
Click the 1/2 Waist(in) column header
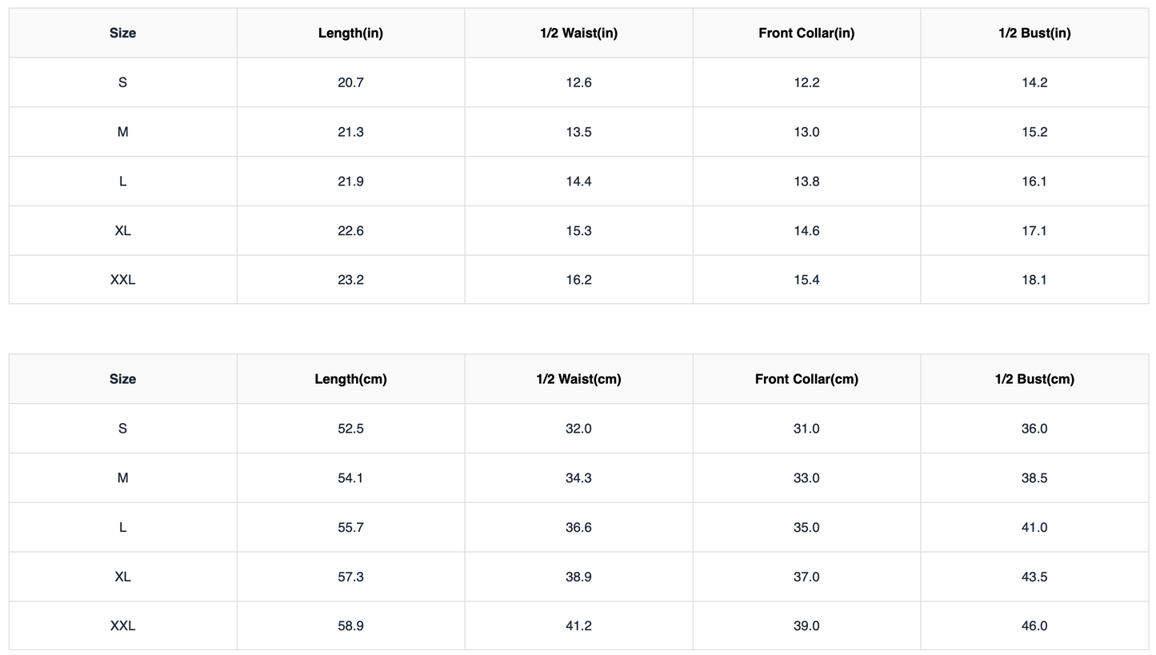[578, 33]
